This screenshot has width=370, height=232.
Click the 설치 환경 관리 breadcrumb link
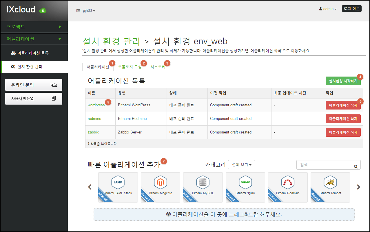tap(111, 41)
